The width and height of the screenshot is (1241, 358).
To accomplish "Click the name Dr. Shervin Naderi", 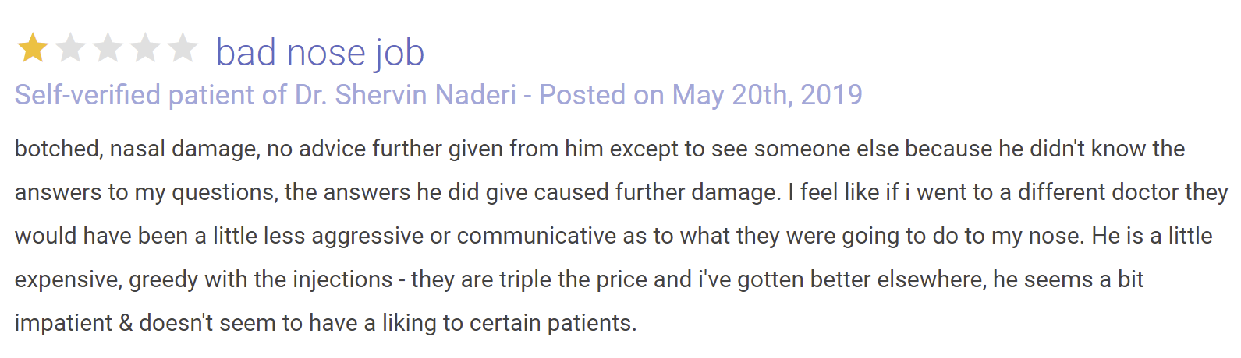I will click(x=406, y=95).
